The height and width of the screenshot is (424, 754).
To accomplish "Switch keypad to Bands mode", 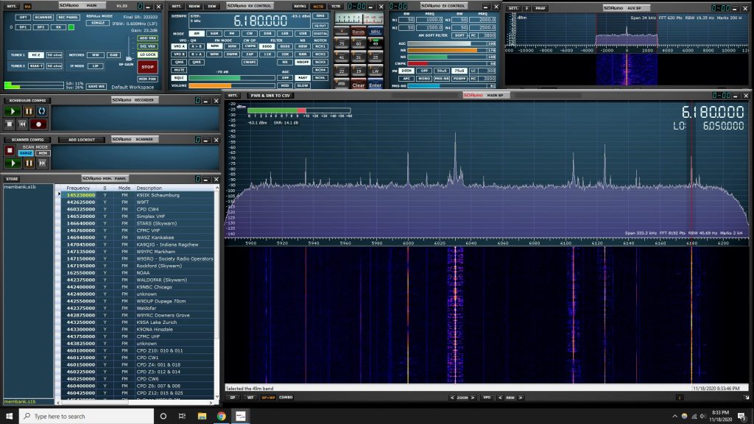I will (359, 31).
